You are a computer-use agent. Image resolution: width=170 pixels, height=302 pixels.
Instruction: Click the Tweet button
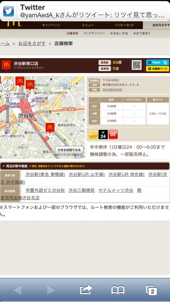point(158,63)
